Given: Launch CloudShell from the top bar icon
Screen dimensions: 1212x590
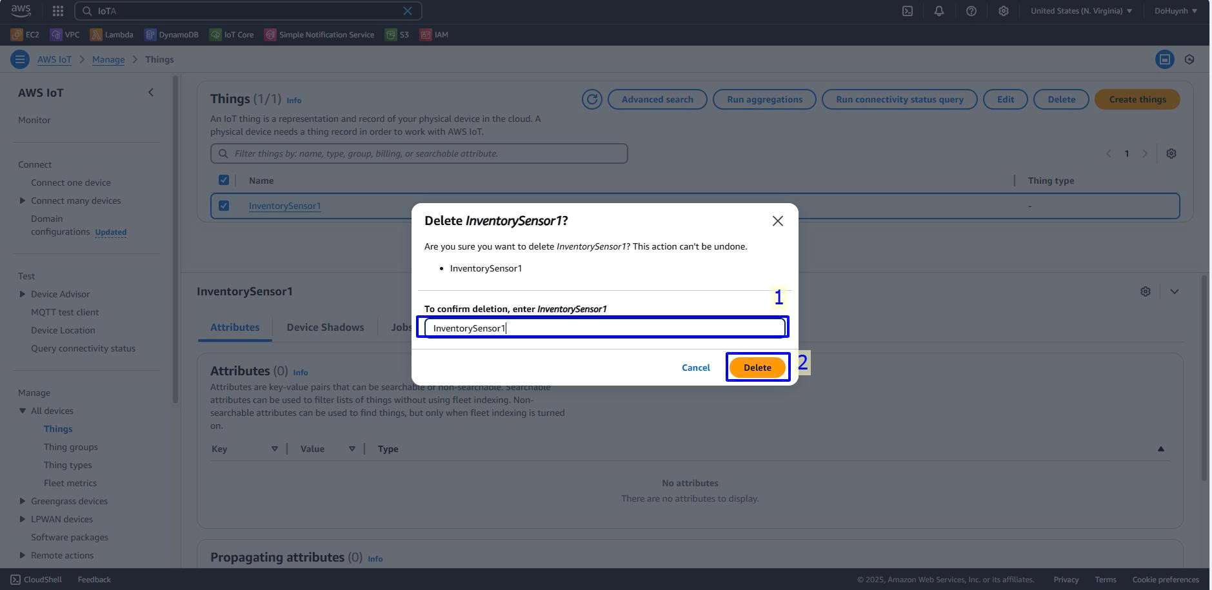Looking at the screenshot, I should 907,11.
